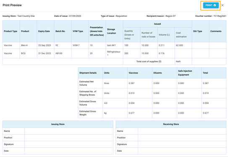Click the Issuing Store signature table header
228x157 pixels.
click(x=58, y=124)
